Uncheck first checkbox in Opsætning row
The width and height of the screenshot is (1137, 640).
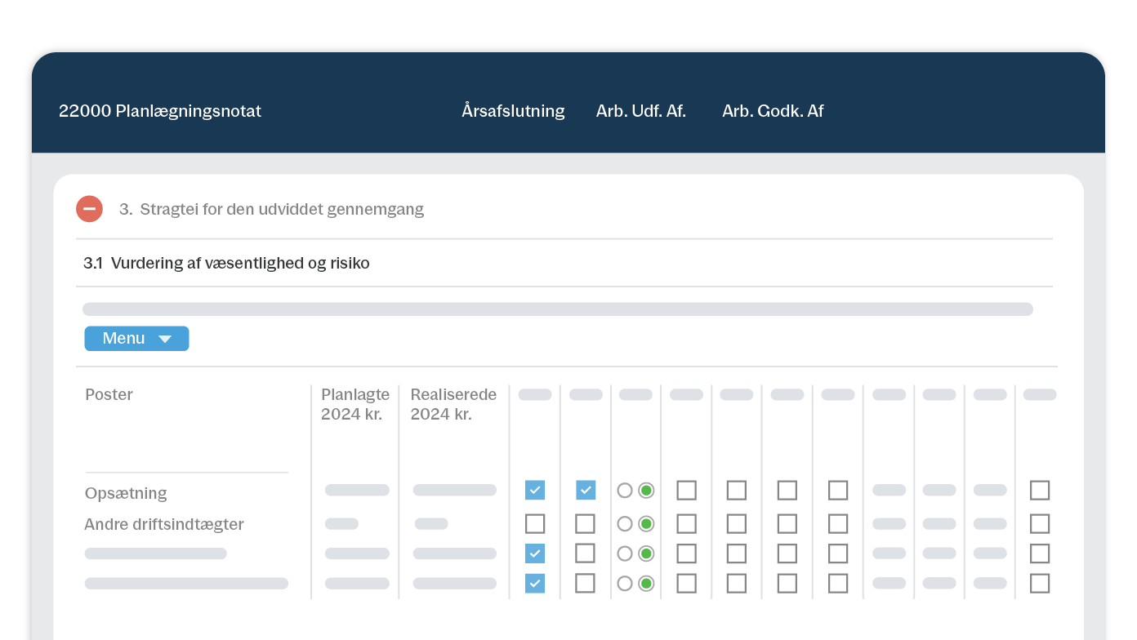535,490
